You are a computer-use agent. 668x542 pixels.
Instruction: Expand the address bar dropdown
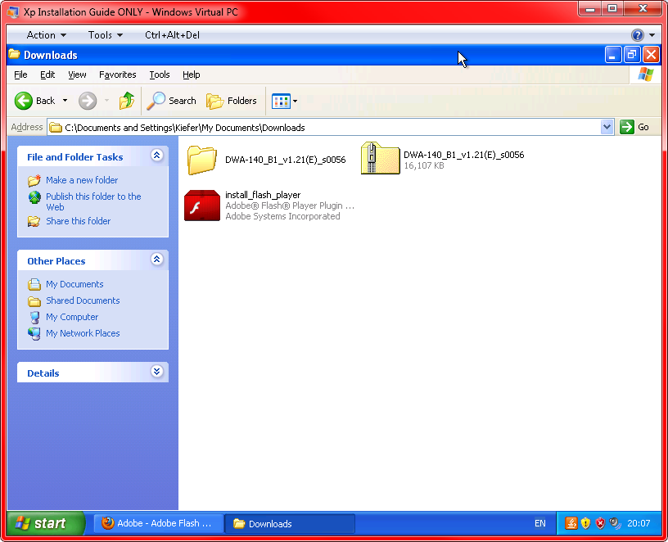(607, 127)
